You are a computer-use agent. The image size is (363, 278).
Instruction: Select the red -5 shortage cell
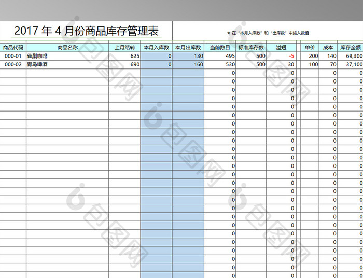click(281, 56)
